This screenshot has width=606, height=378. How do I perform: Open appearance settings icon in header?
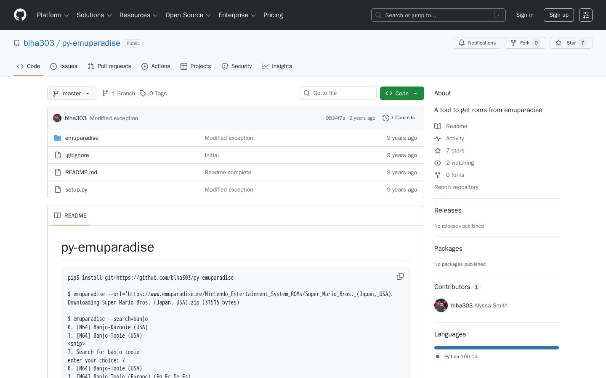click(586, 15)
